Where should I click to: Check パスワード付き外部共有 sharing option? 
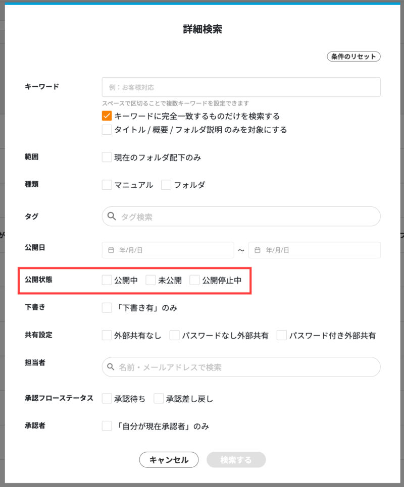[281, 335]
